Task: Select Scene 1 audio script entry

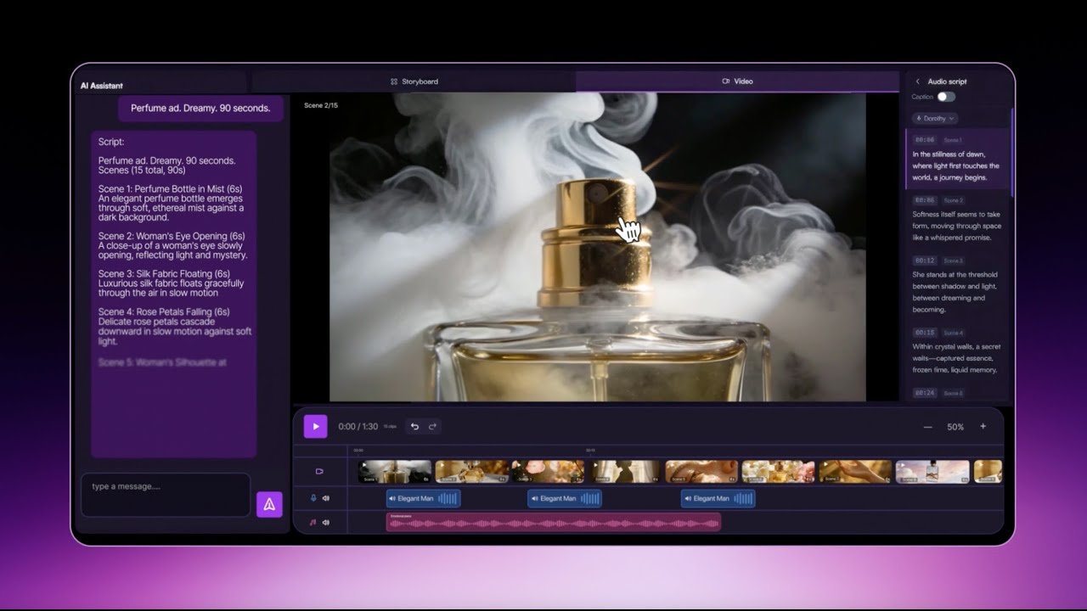Action: coord(956,159)
